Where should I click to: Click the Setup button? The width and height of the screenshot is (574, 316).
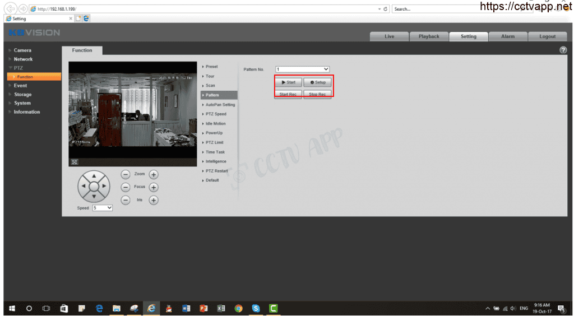click(x=317, y=82)
